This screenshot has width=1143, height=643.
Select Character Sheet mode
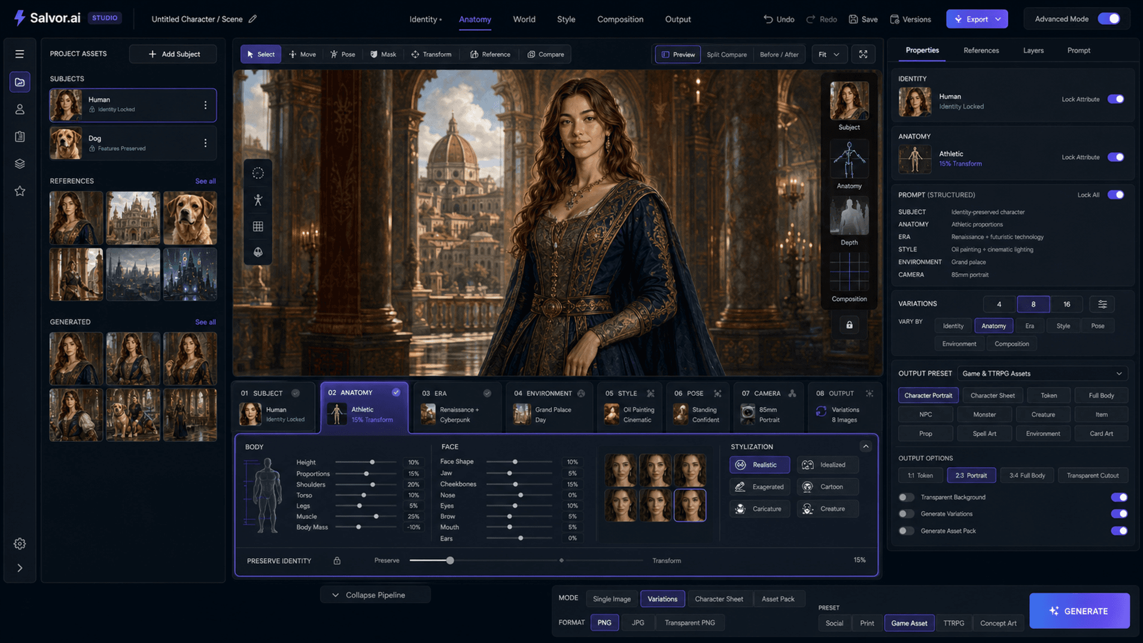(719, 599)
